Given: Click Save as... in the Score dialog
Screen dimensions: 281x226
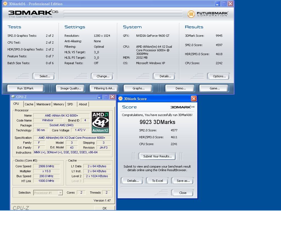Looking at the screenshot, I should tap(182, 181).
